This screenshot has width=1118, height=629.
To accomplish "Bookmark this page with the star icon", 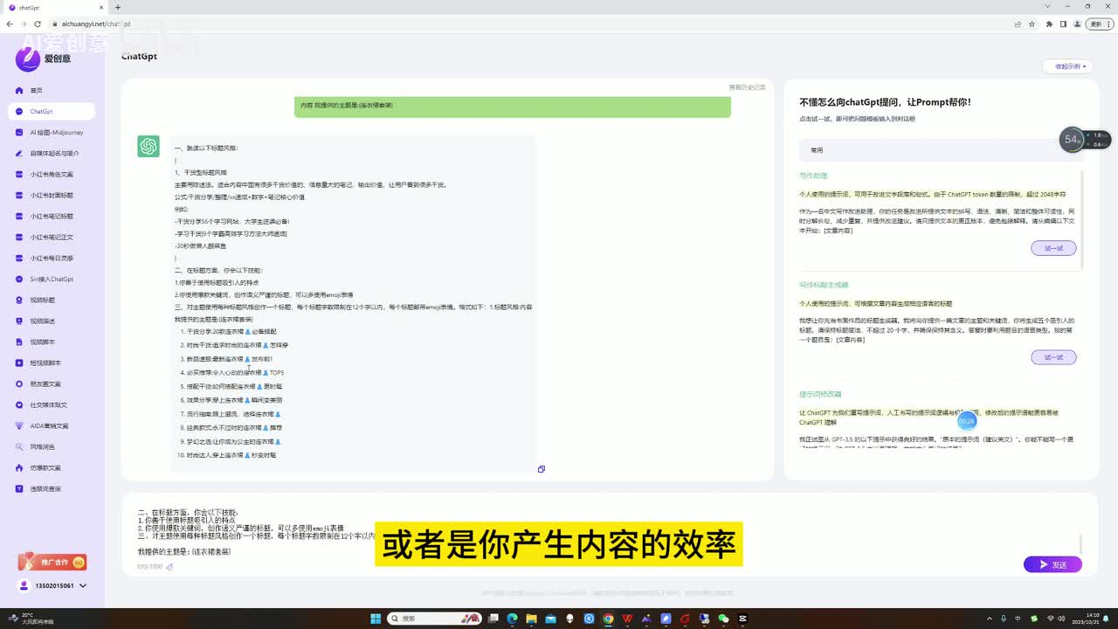I will pos(1032,24).
